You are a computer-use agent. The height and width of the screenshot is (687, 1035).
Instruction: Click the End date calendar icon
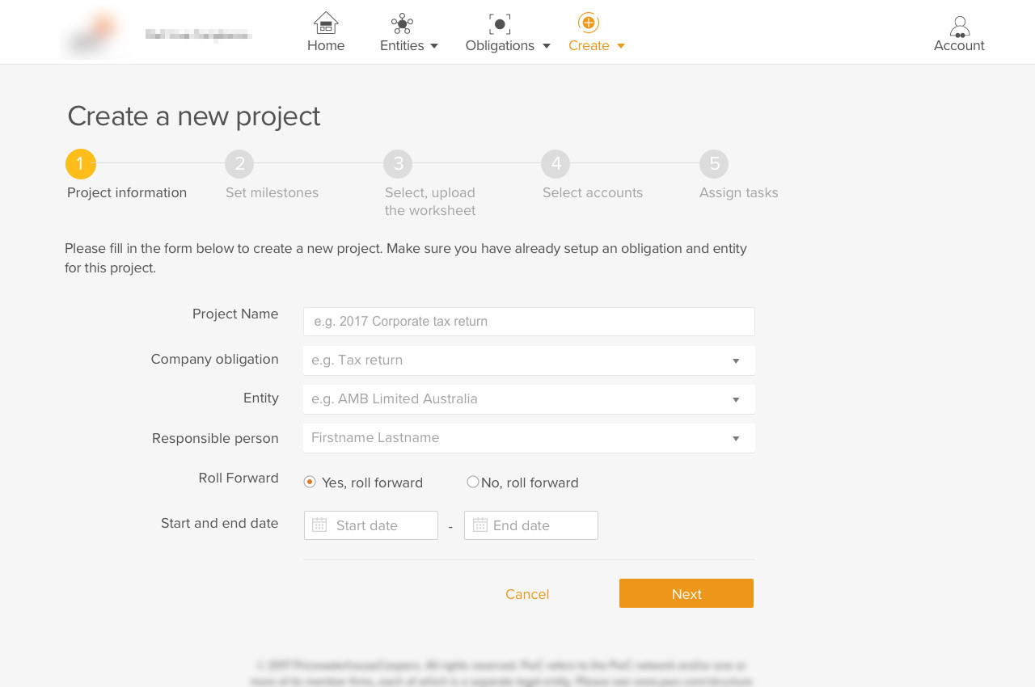480,525
